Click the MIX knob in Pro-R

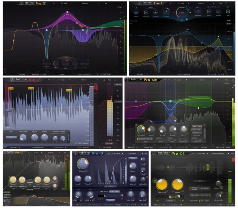pyautogui.click(x=228, y=11)
